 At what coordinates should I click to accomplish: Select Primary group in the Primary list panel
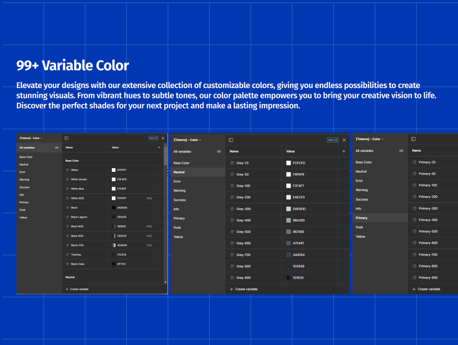pyautogui.click(x=380, y=218)
